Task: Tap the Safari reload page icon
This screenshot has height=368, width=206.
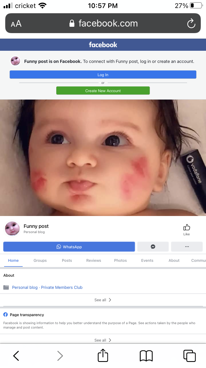Action: click(191, 23)
